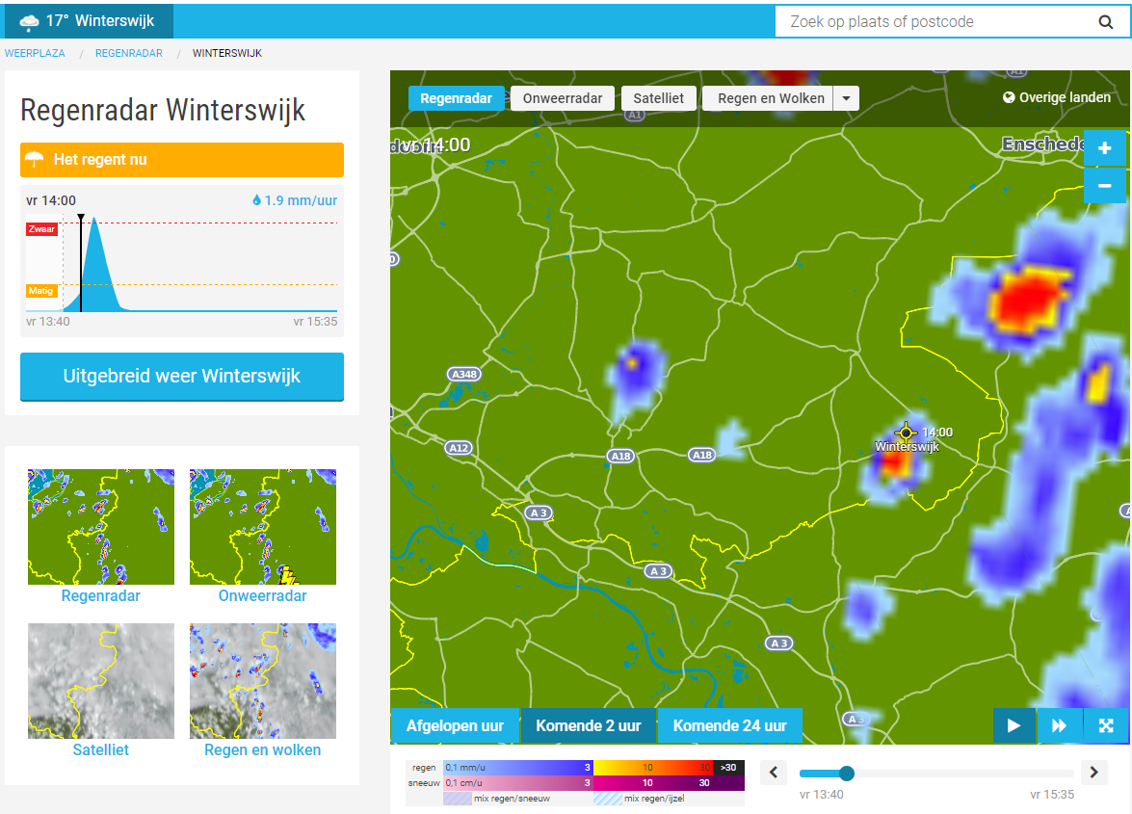This screenshot has height=814, width=1132.
Task: Select the Afgelopen uur time range
Action: pos(455,726)
